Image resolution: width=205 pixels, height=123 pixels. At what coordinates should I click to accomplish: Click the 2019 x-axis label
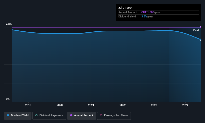tap(28, 105)
